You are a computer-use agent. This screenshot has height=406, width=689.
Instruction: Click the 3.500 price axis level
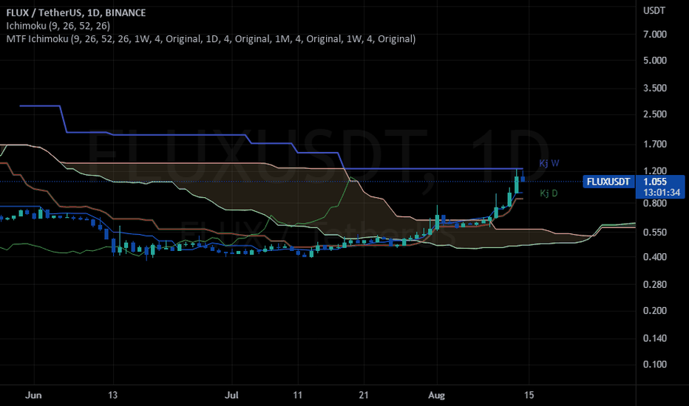coord(655,89)
